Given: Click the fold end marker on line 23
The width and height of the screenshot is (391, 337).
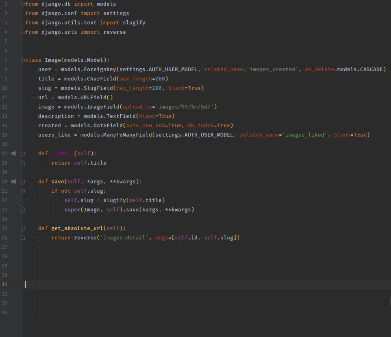Looking at the screenshot, I should coord(23,210).
